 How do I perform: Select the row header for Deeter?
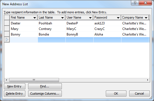coord(7,23)
